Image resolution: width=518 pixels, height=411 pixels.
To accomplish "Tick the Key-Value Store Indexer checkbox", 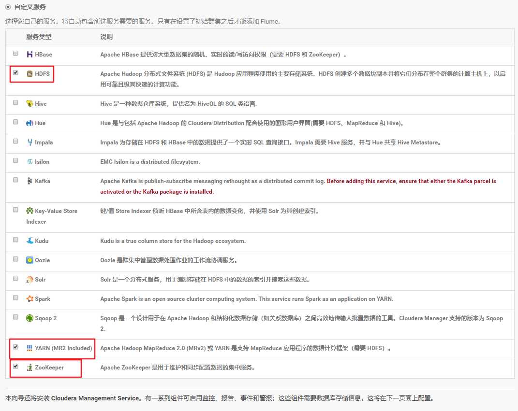I will (15, 210).
